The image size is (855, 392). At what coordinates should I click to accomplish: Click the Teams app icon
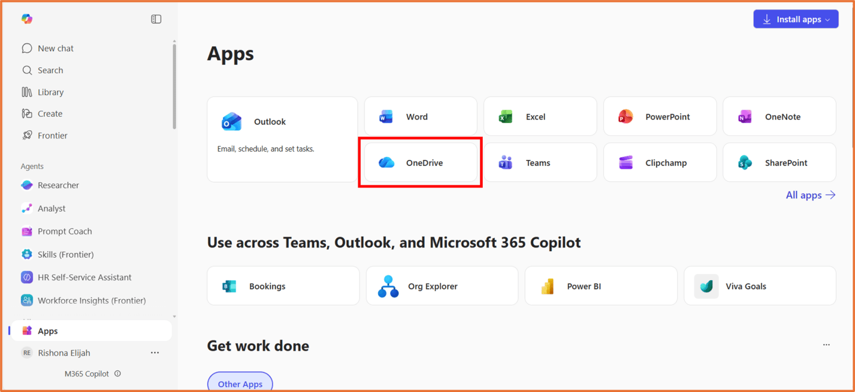pos(506,162)
